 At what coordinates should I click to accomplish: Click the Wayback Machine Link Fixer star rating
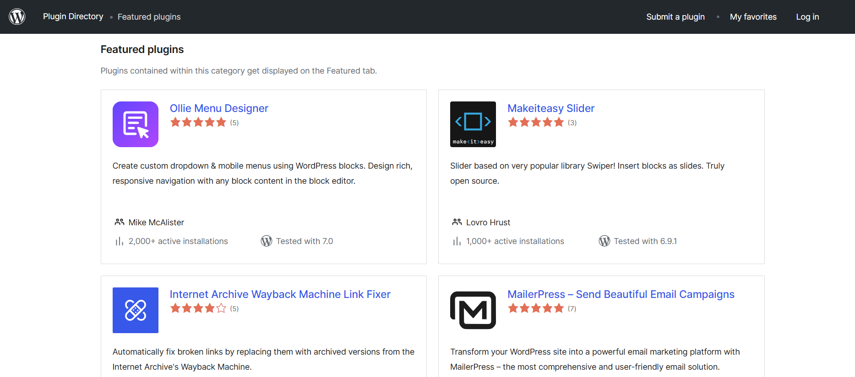point(198,308)
